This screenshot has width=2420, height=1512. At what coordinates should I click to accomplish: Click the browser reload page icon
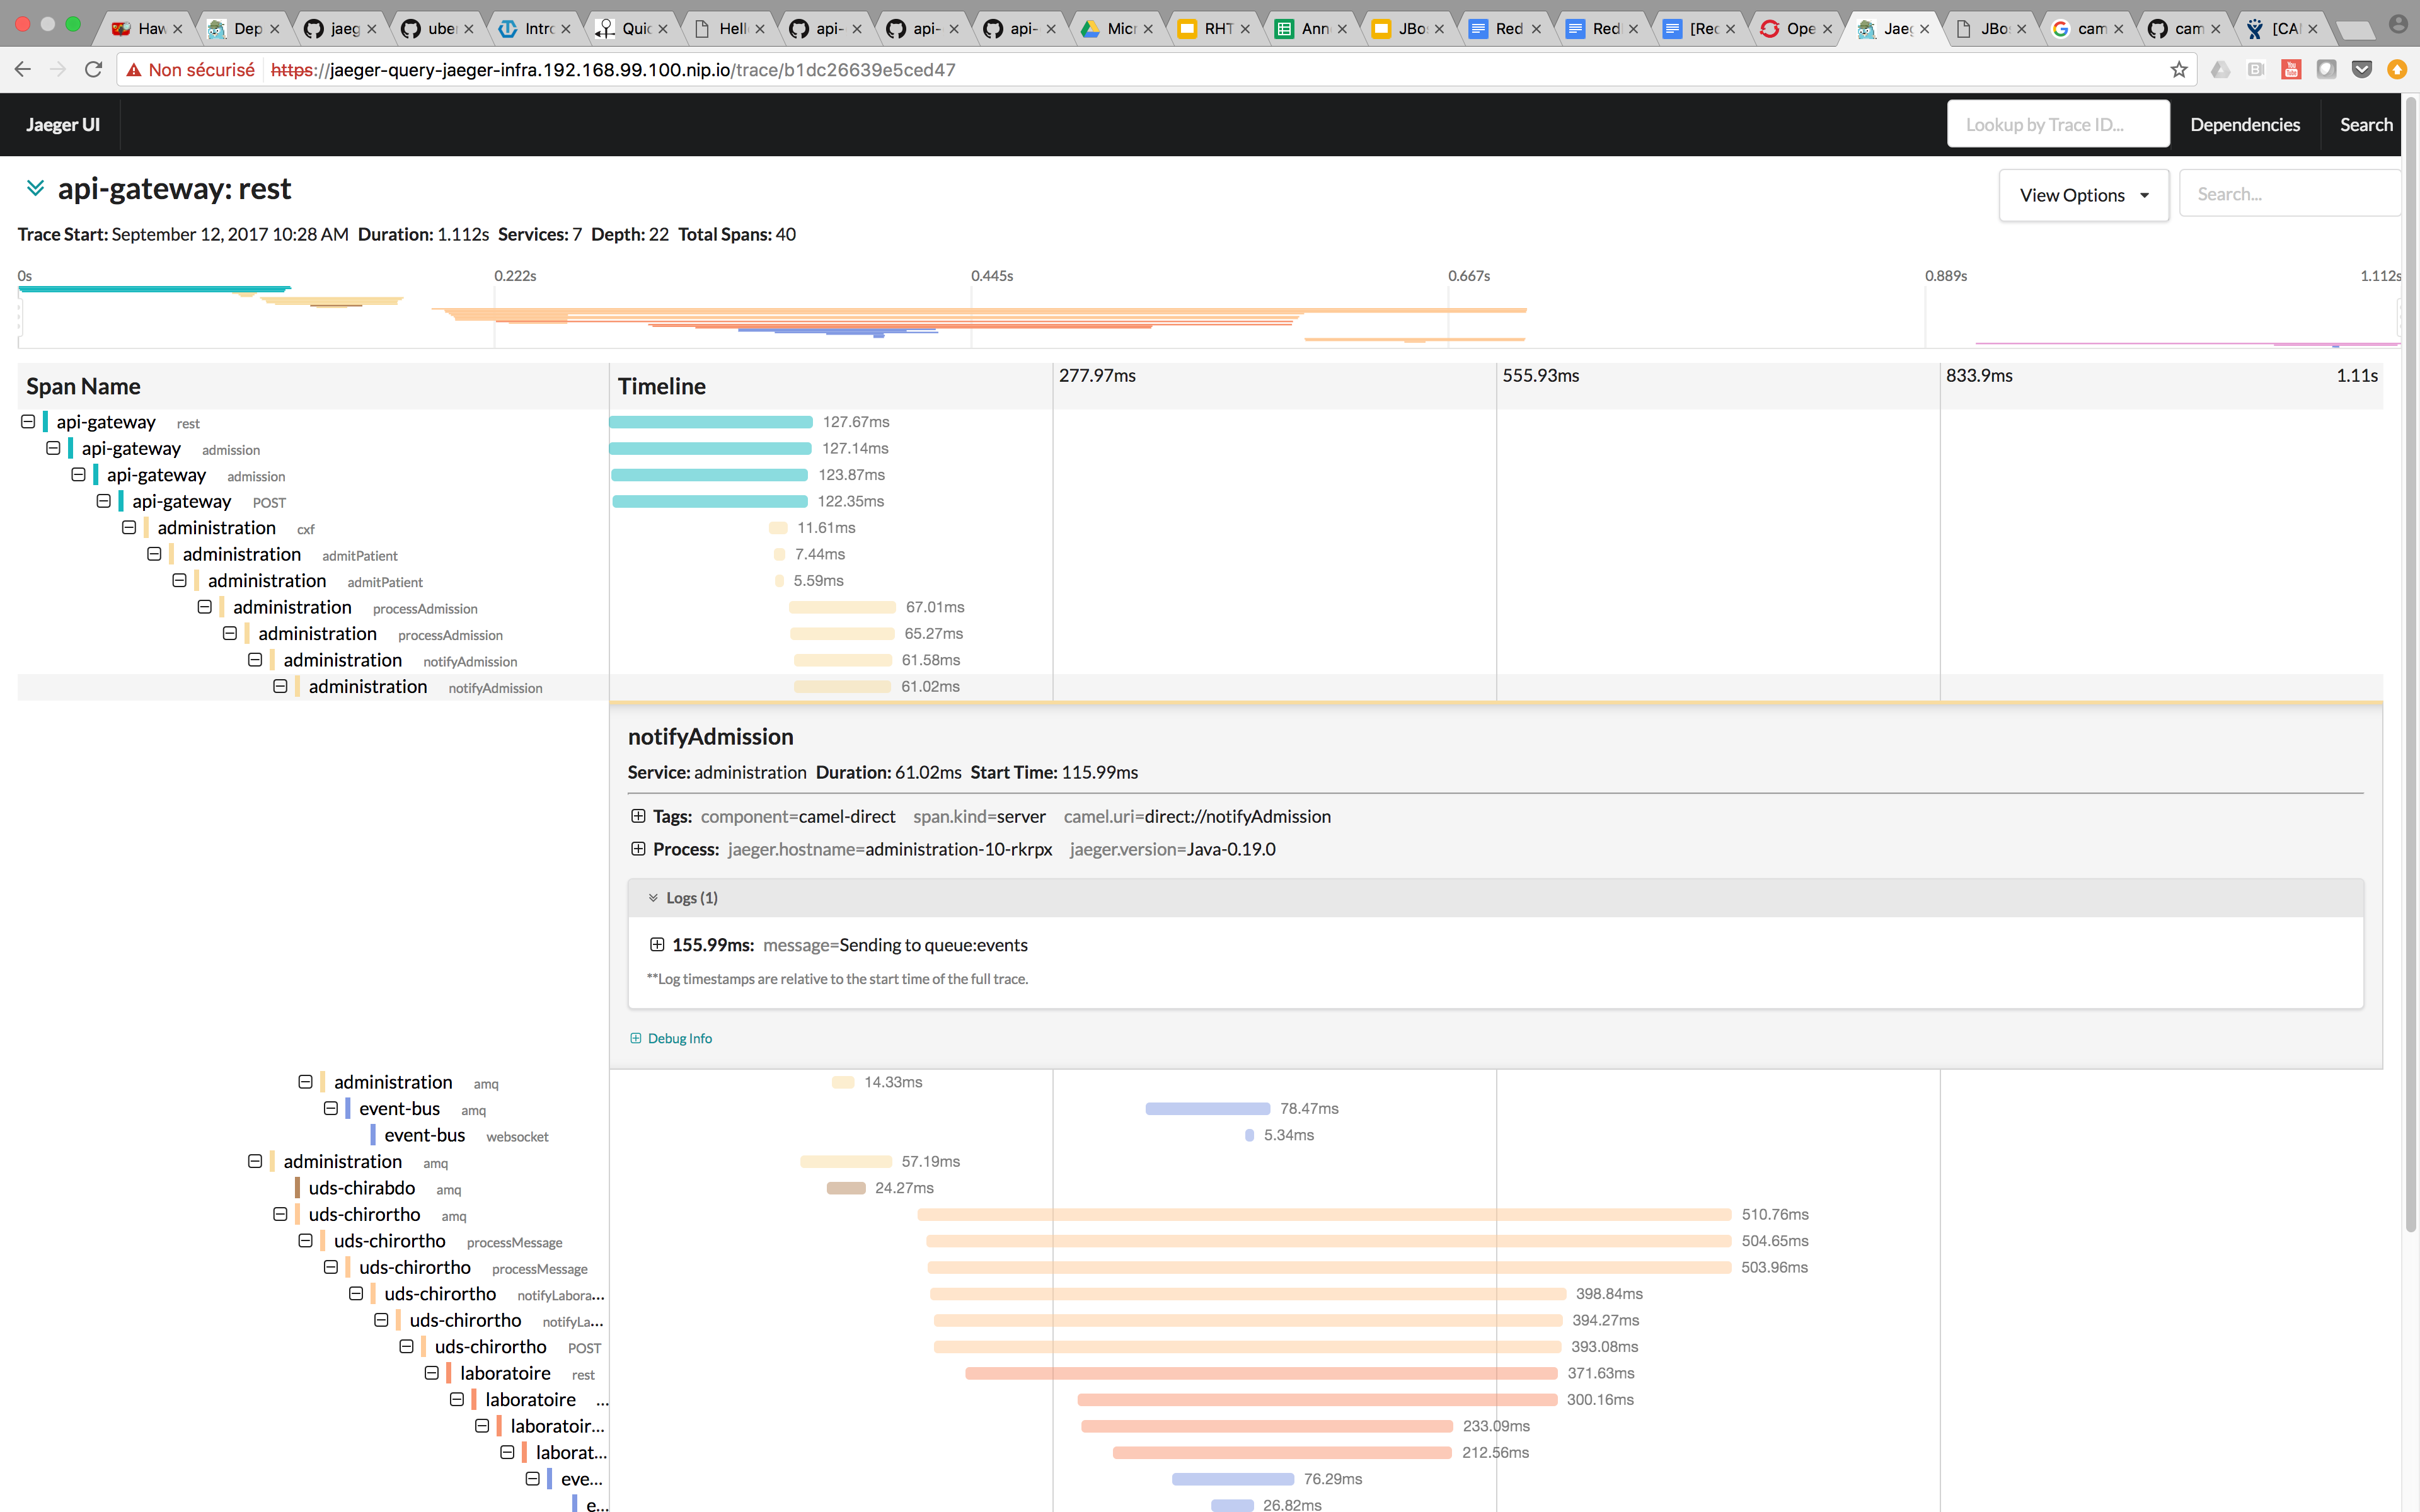point(93,69)
